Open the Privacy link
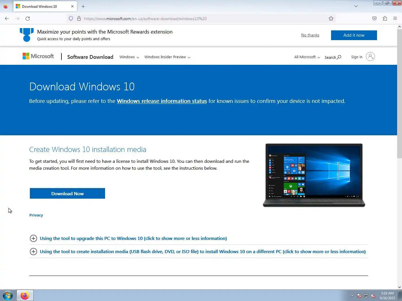The height and width of the screenshot is (301, 402). (36, 215)
